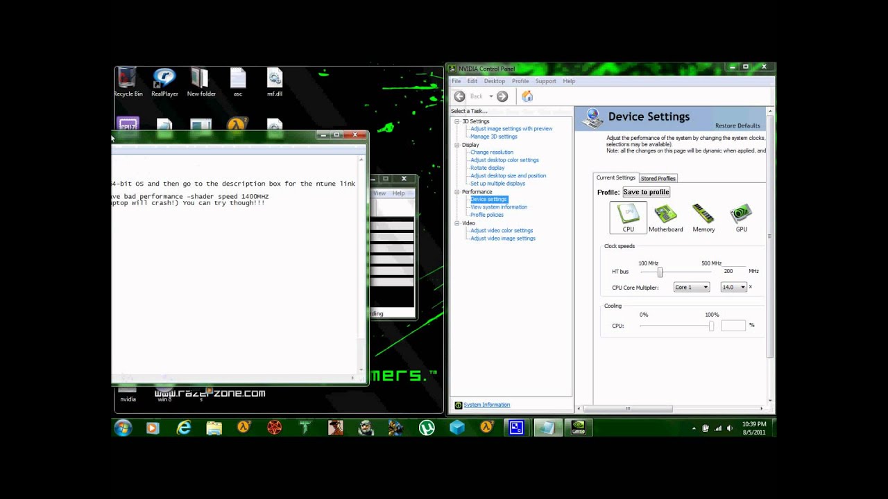
Task: Select the CPU device icon
Action: pos(628,218)
